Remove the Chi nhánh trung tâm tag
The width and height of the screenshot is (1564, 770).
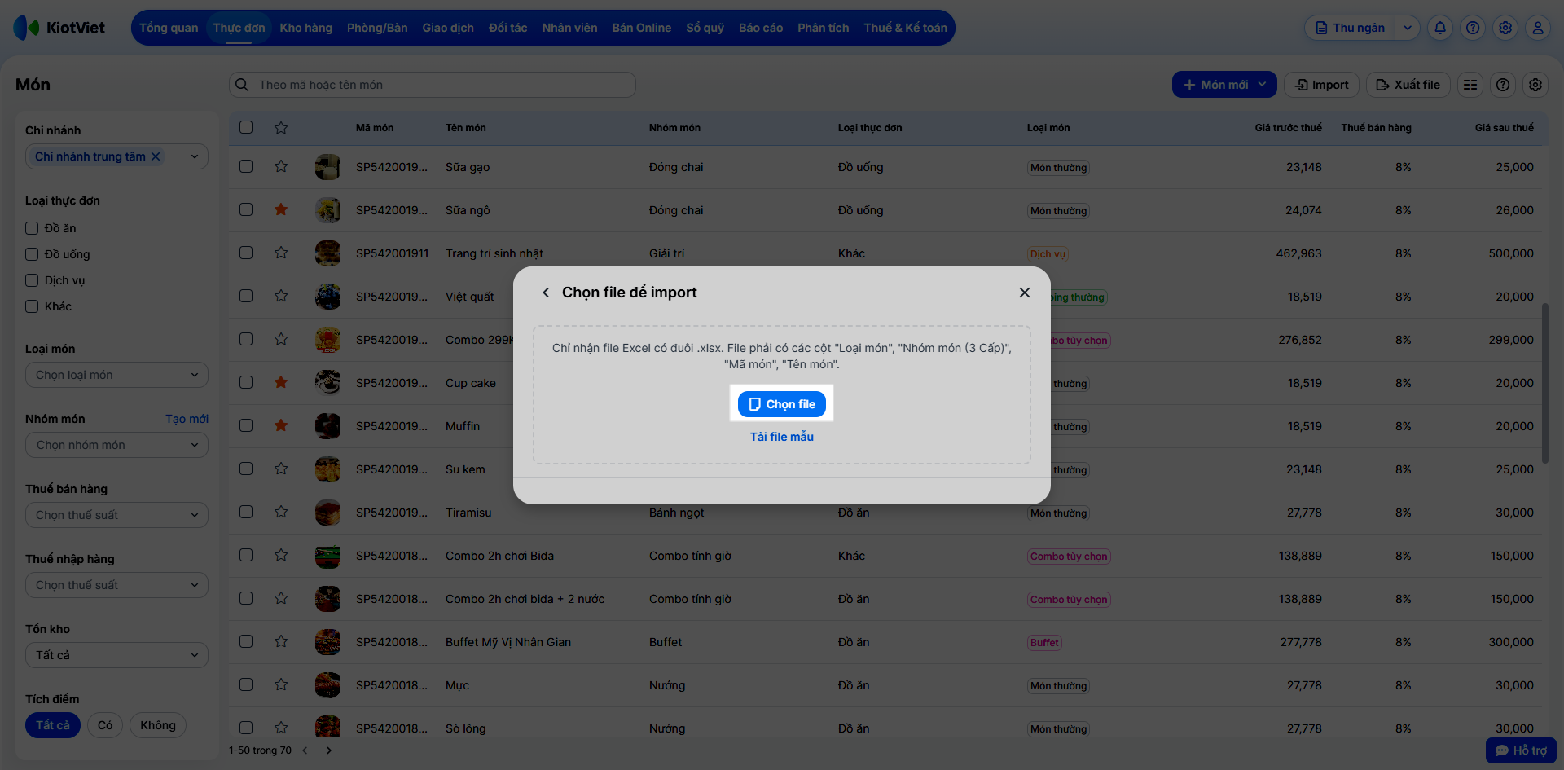pyautogui.click(x=156, y=156)
